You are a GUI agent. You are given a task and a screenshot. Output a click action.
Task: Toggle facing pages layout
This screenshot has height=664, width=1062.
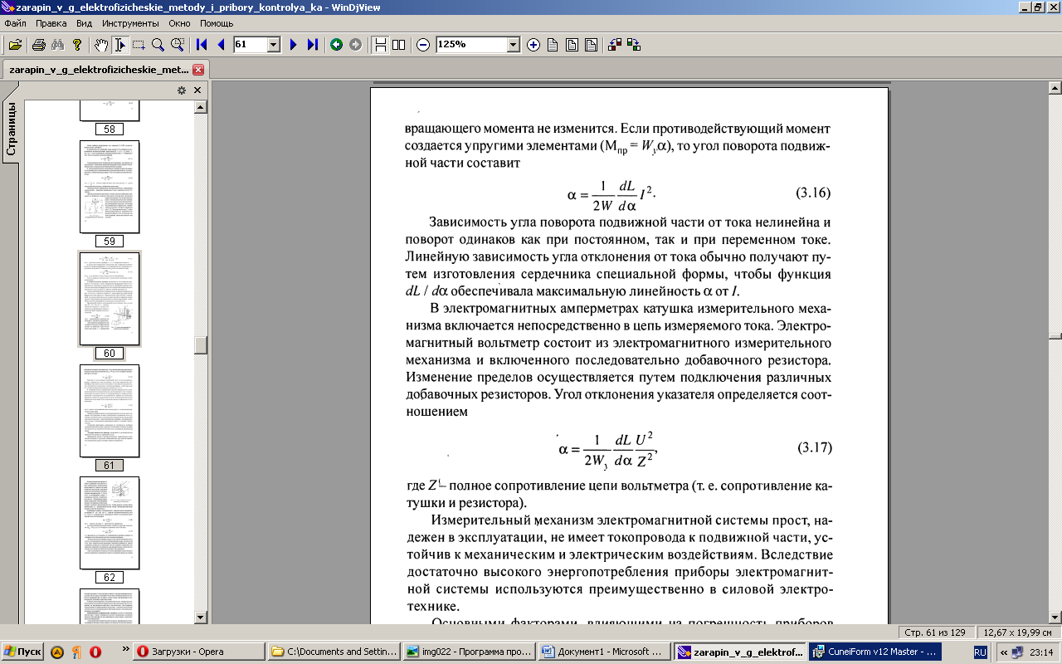click(399, 45)
